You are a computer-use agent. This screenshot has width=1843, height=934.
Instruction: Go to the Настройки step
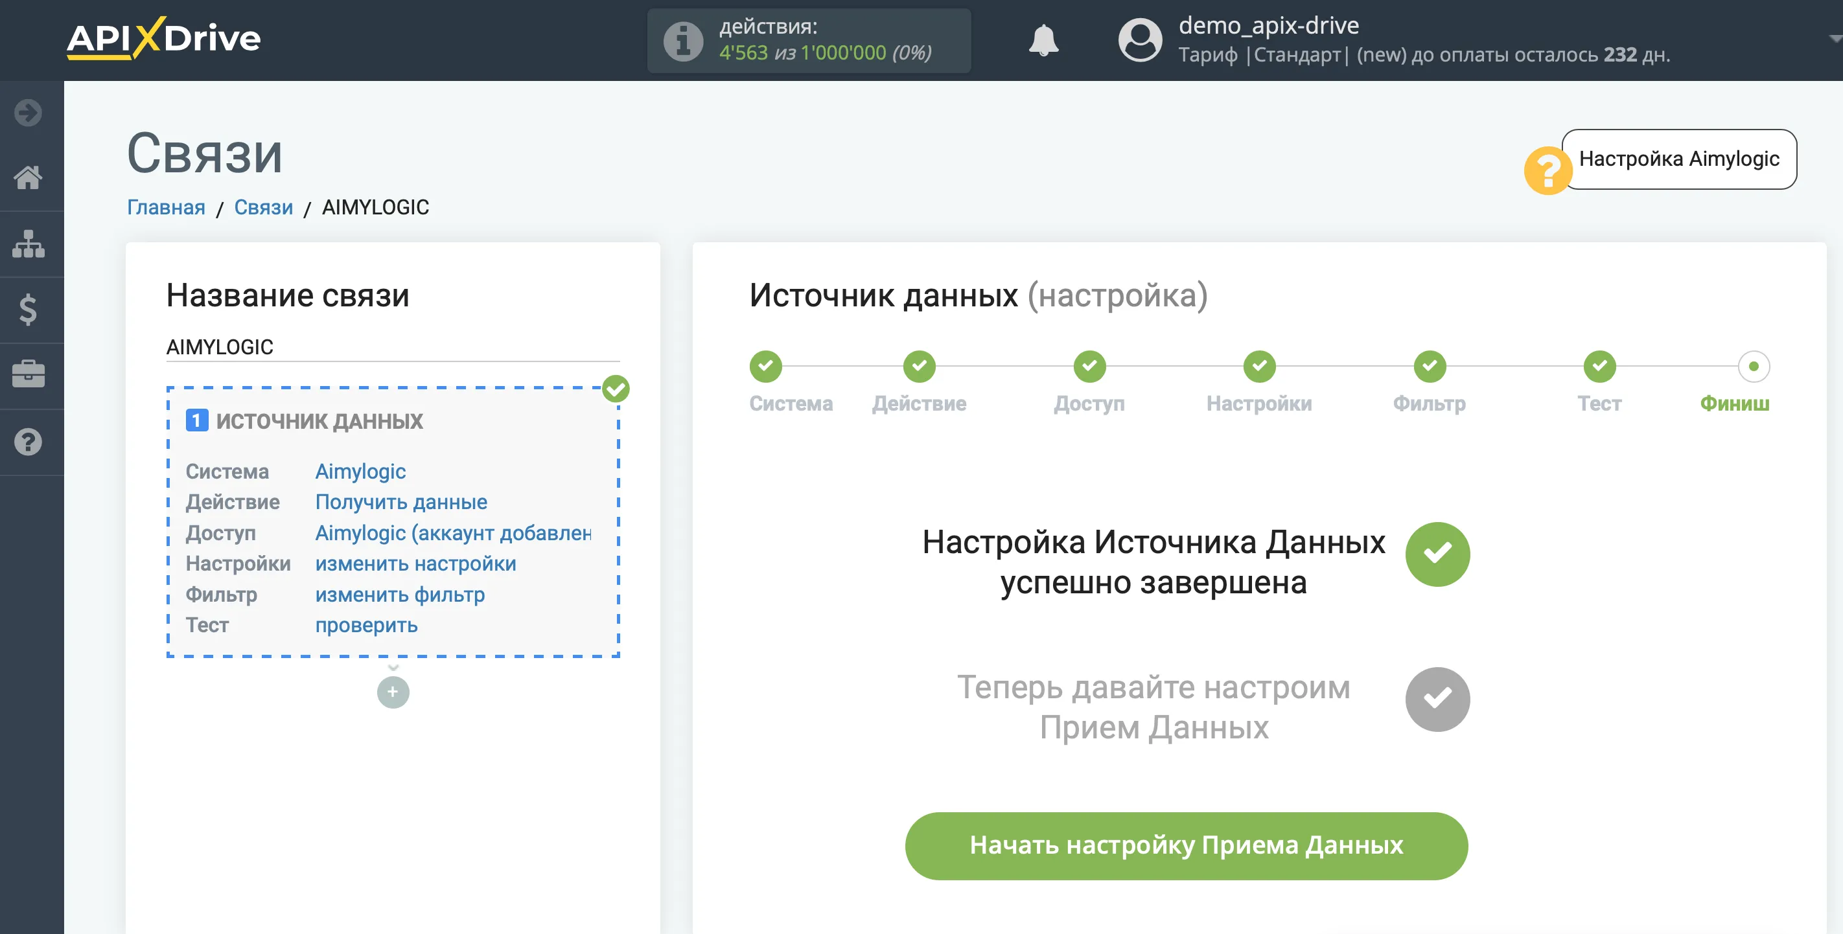click(x=1259, y=366)
